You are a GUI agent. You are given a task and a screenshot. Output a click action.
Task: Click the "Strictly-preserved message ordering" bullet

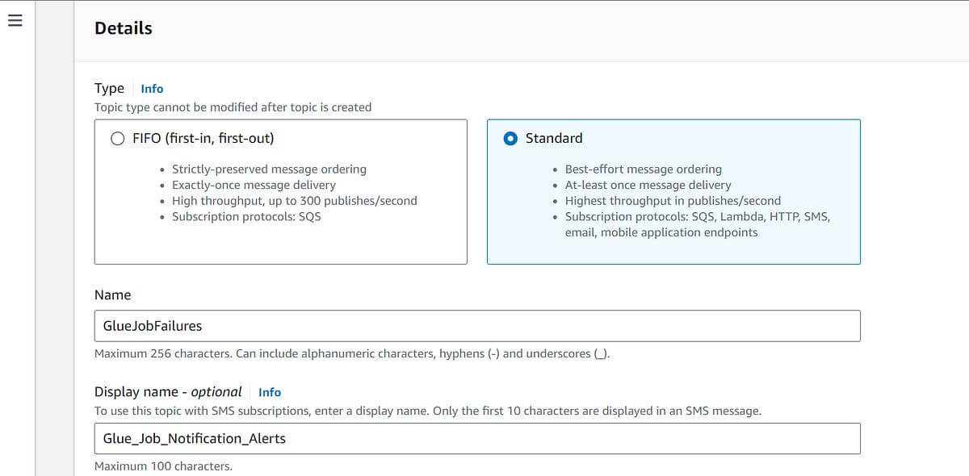269,169
